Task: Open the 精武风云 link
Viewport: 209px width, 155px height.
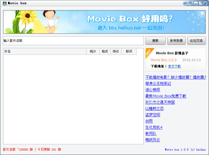Action: [153, 140]
